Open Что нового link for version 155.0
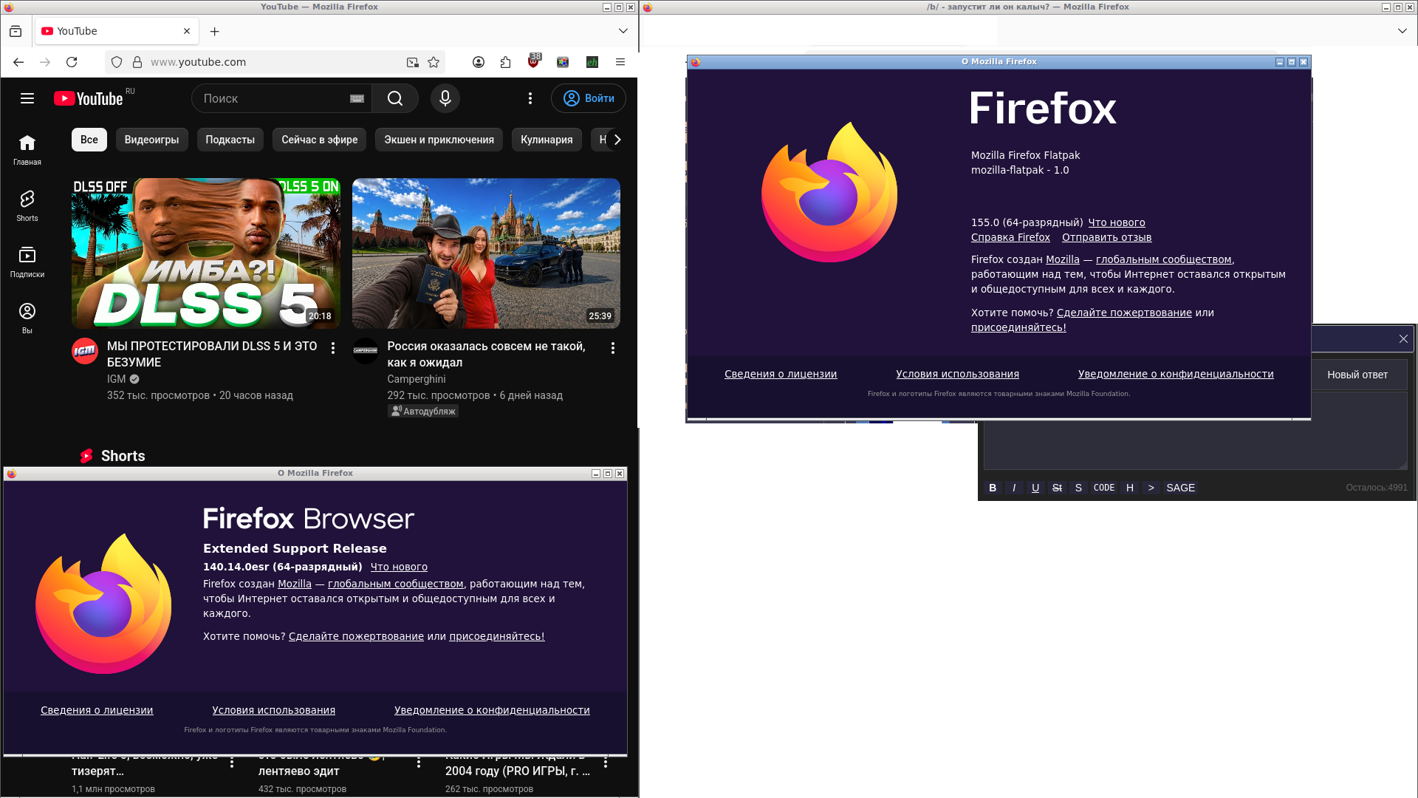Image resolution: width=1418 pixels, height=798 pixels. pyautogui.click(x=1116, y=222)
